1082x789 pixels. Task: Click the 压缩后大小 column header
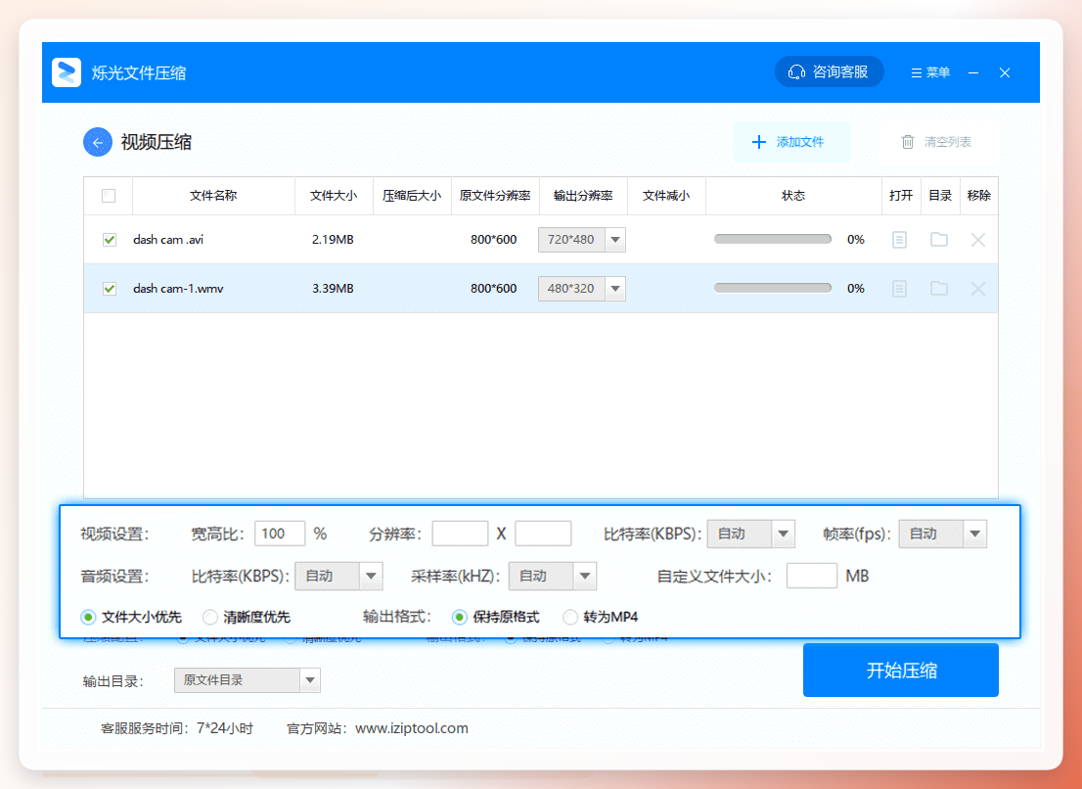pos(412,196)
